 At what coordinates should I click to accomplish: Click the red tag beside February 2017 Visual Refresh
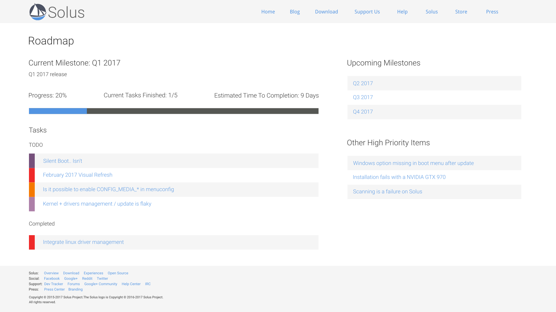coord(32,175)
